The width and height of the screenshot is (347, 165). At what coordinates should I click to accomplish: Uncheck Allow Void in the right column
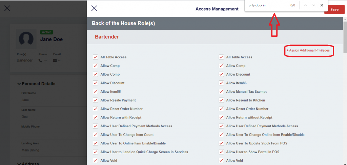pos(221,160)
